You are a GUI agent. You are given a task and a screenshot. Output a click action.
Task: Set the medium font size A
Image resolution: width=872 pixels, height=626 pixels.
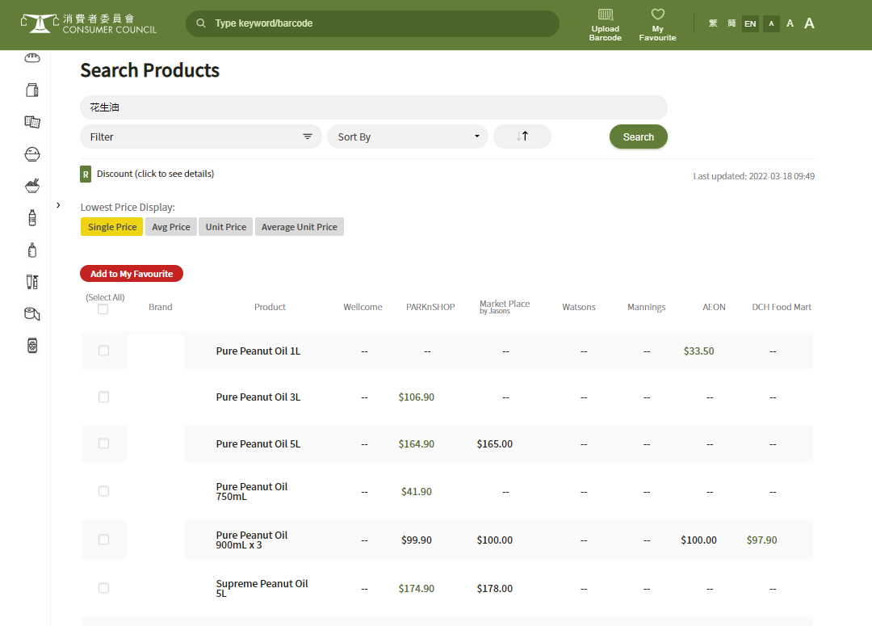[x=790, y=23]
